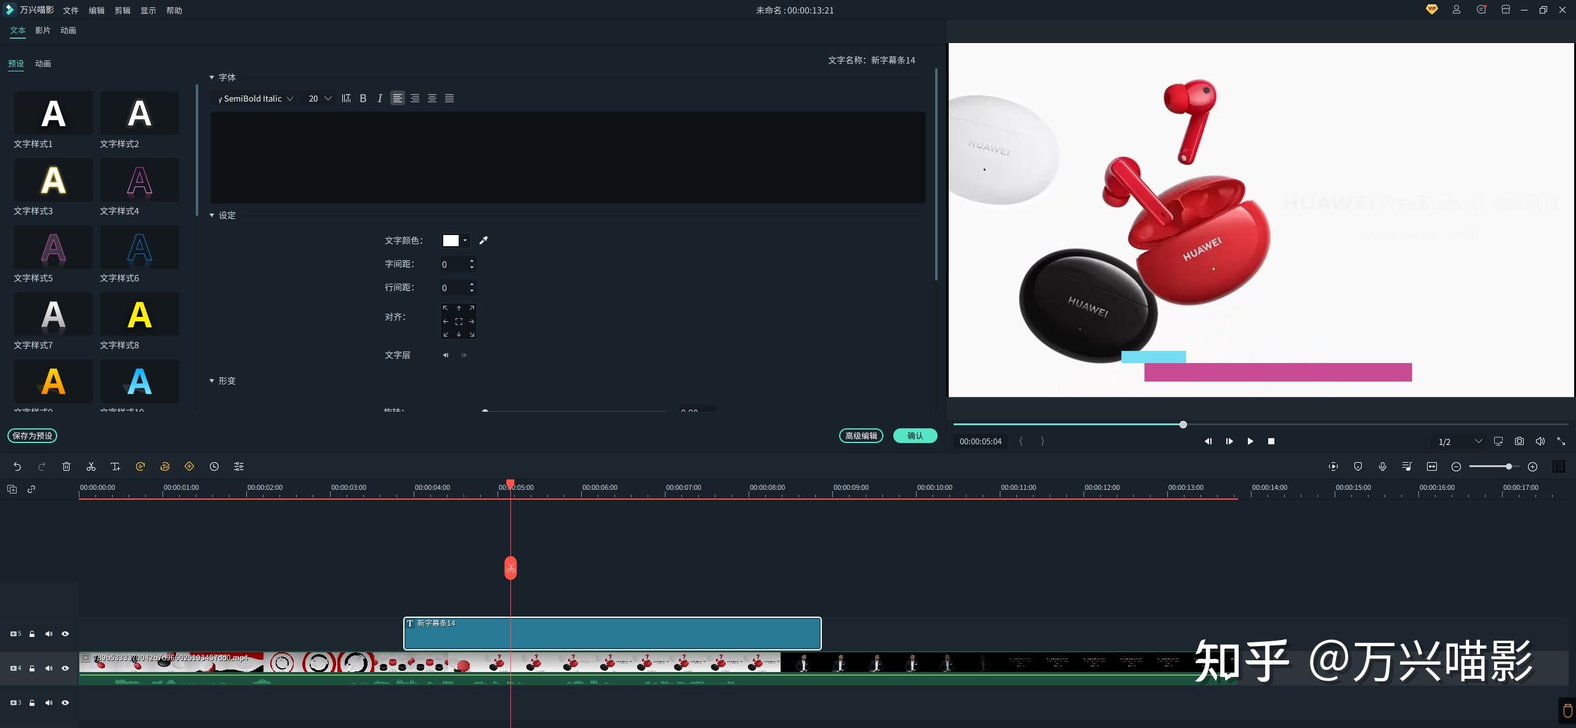
Task: Enter fullscreen preview mode
Action: (1561, 441)
